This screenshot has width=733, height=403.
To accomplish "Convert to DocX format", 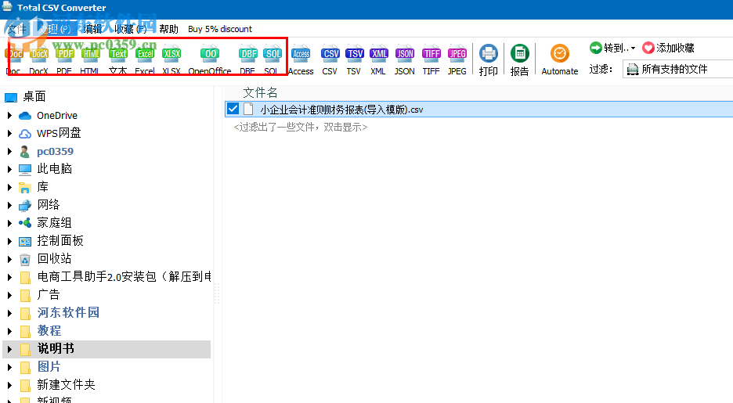I will pos(39,60).
